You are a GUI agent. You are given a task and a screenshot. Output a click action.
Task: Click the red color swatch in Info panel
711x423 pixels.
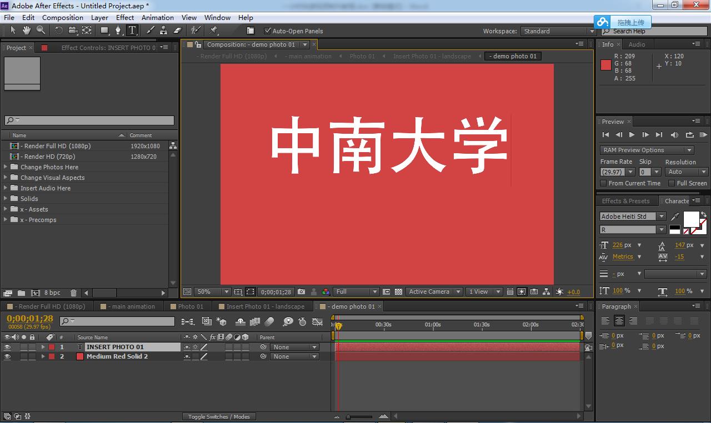(x=605, y=64)
